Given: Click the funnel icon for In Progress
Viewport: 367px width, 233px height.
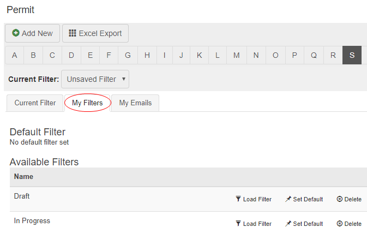Looking at the screenshot, I should pos(238,224).
